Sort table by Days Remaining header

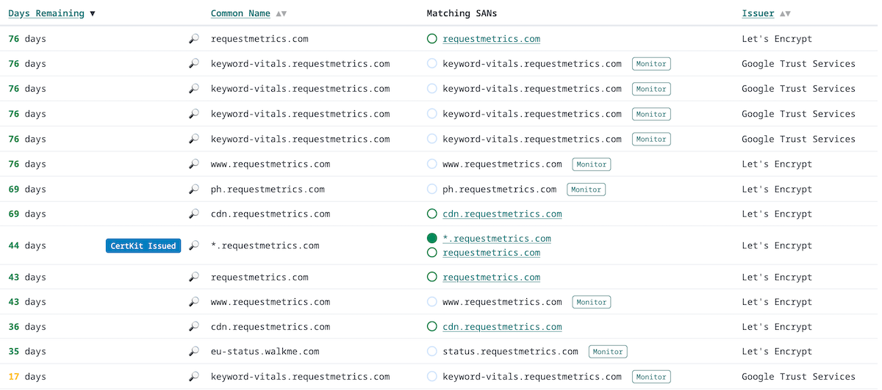pyautogui.click(x=46, y=14)
